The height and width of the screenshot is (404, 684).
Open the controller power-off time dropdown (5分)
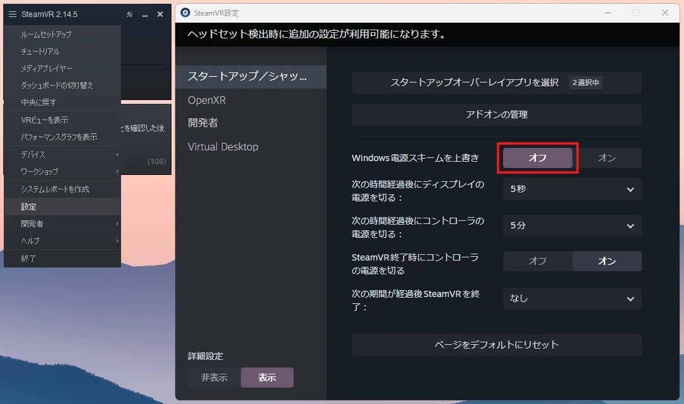572,225
